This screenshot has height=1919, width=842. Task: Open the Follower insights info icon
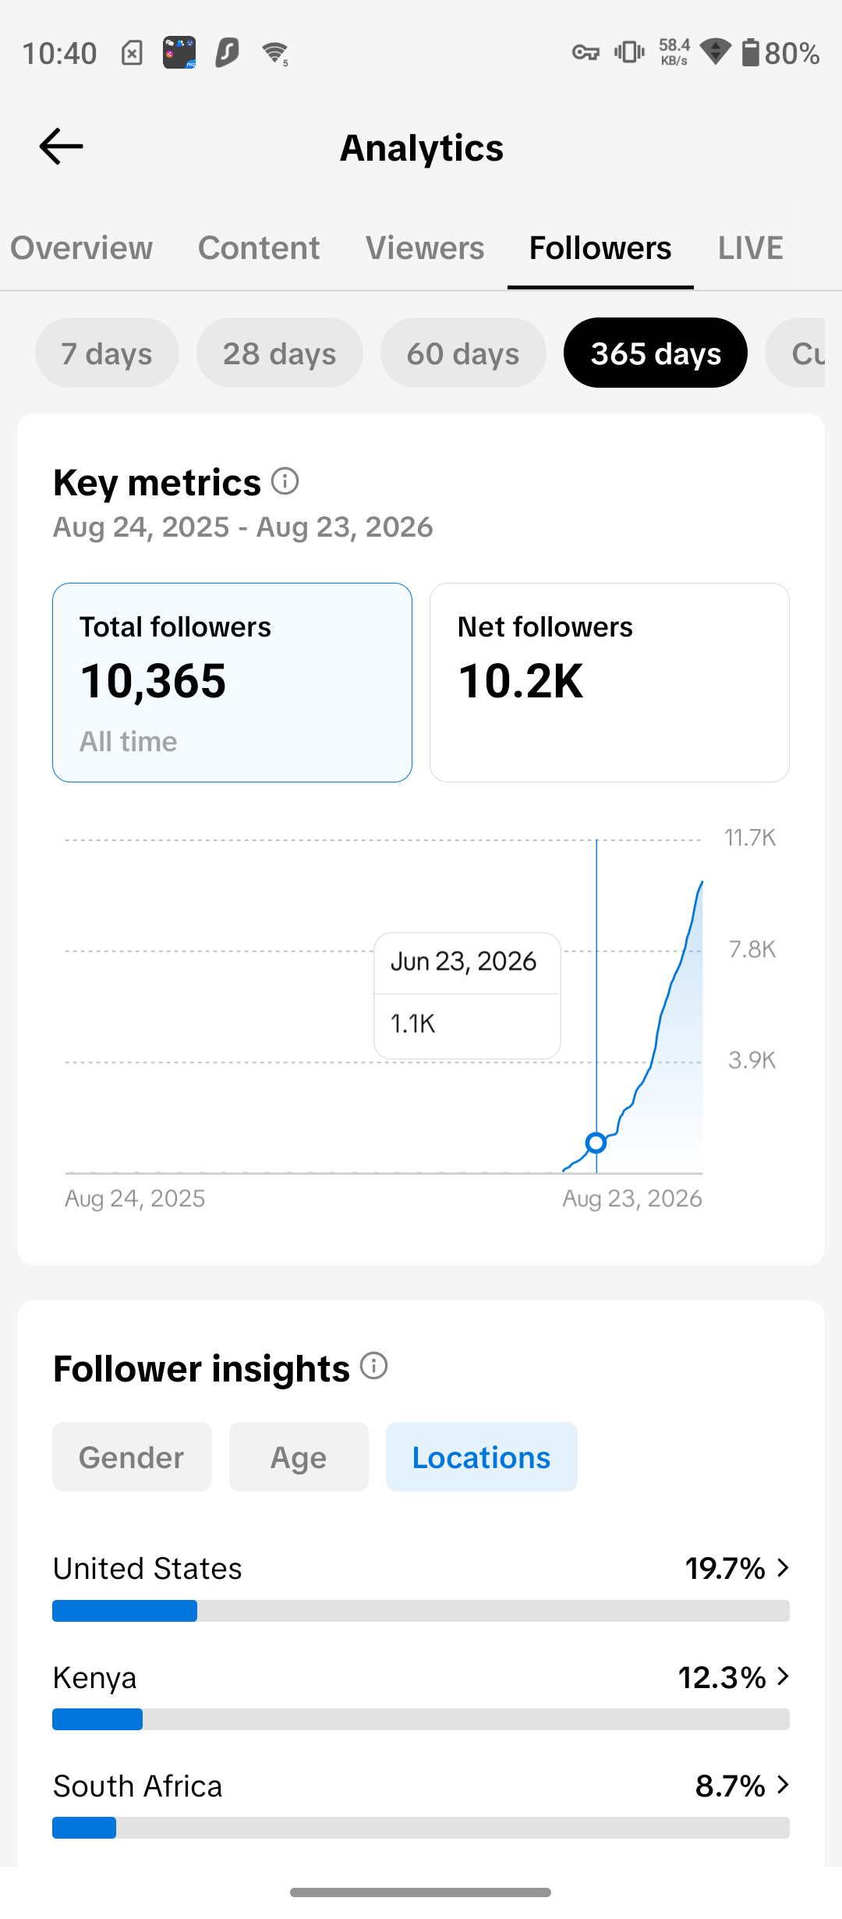point(374,1367)
